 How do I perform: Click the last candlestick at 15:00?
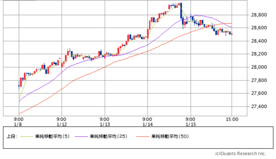pos(232,34)
